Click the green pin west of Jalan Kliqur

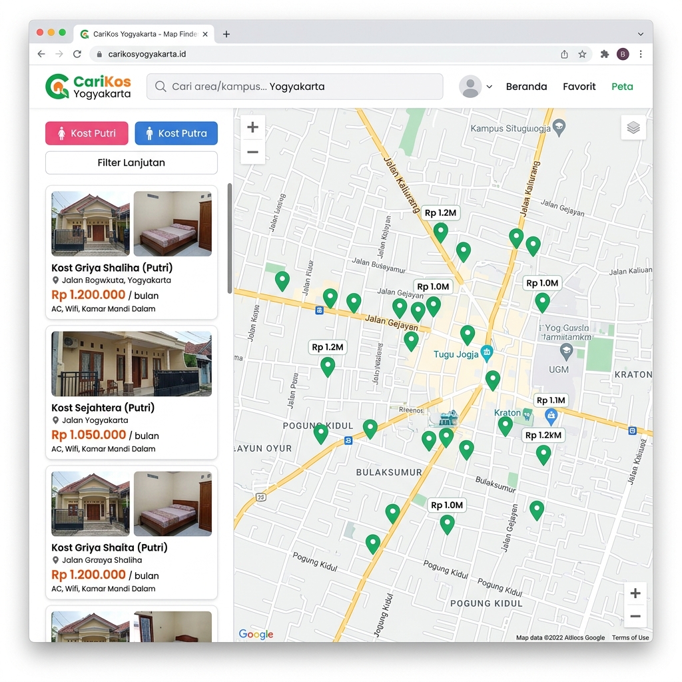pyautogui.click(x=282, y=282)
